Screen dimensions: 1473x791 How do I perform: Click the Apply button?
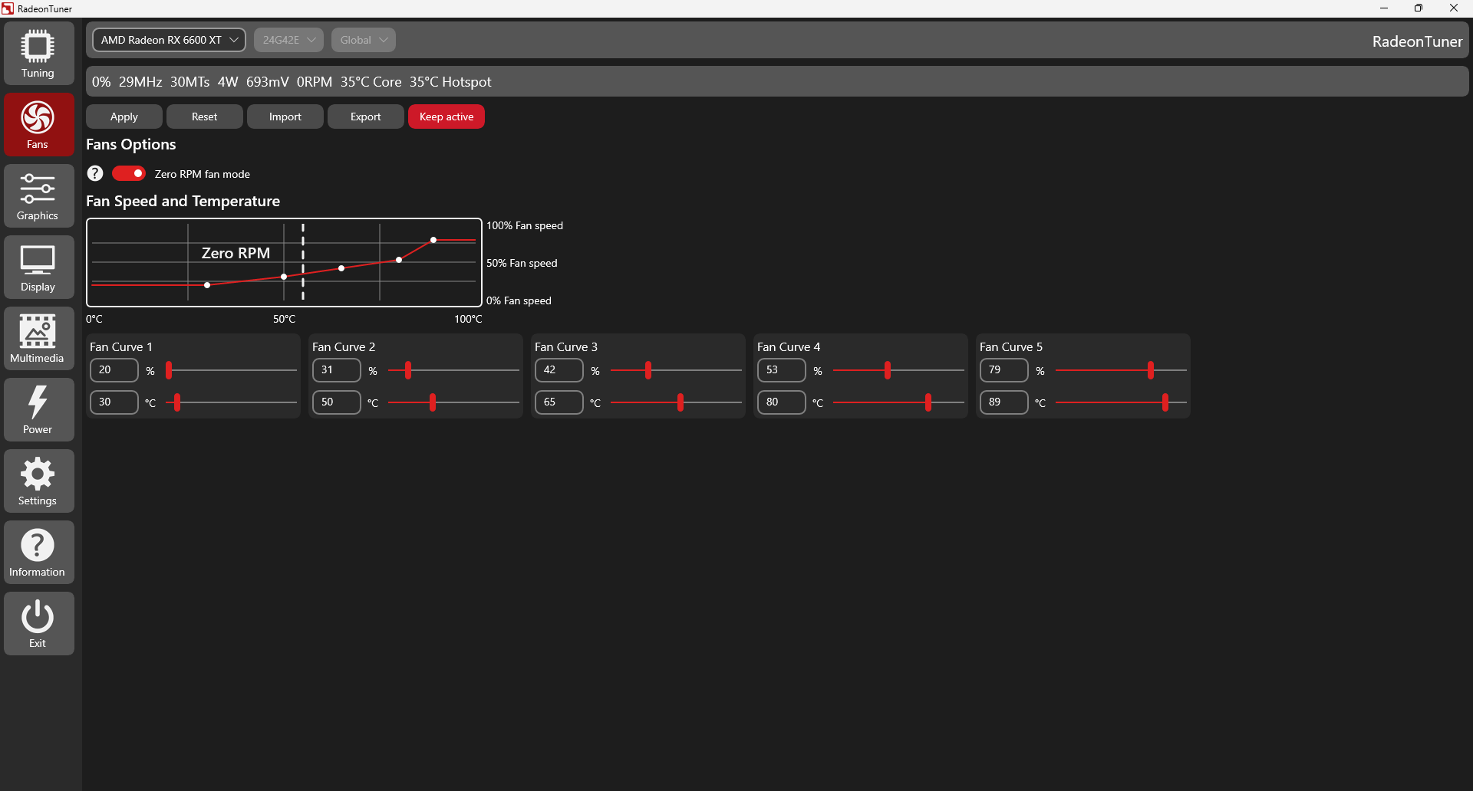point(124,117)
